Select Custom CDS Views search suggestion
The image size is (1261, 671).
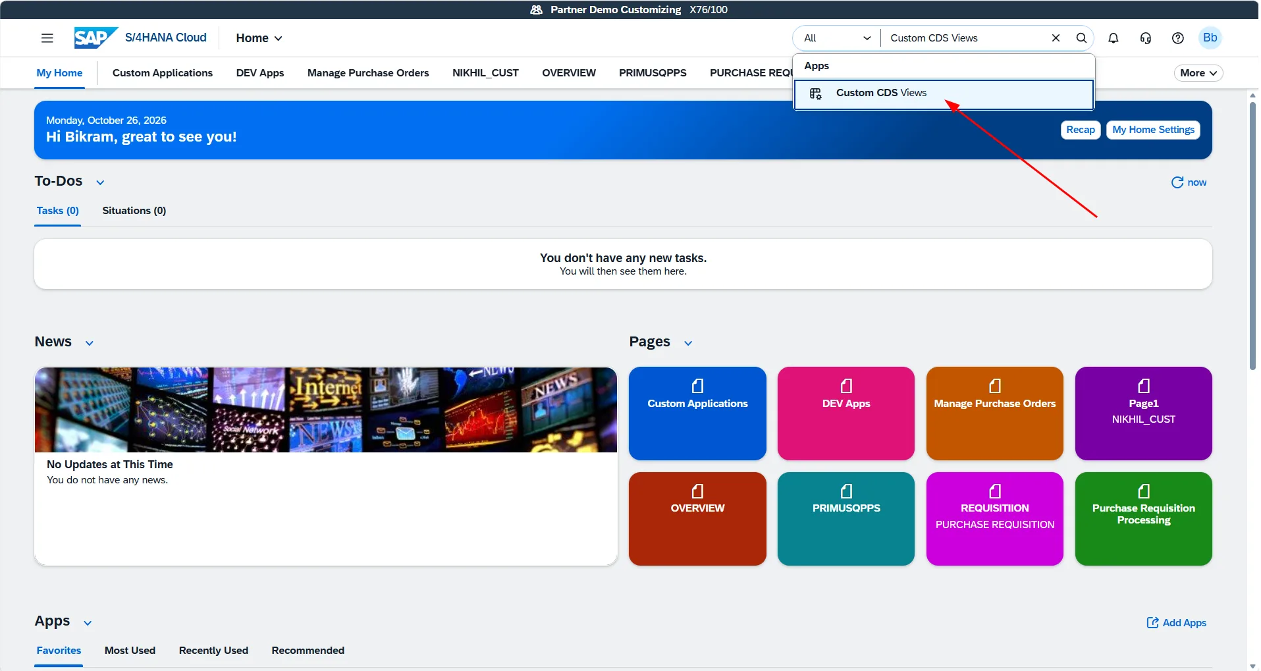[x=944, y=94]
